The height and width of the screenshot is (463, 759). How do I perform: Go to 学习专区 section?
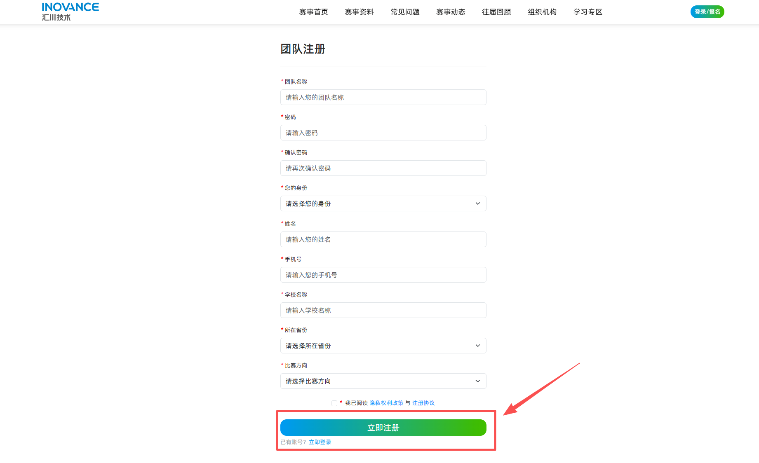coord(588,12)
